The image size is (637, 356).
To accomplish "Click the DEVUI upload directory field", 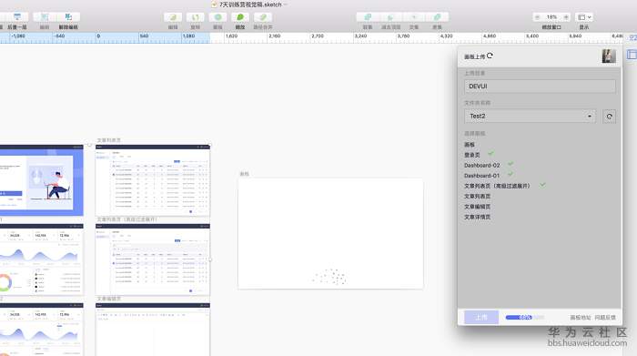I will pyautogui.click(x=540, y=86).
